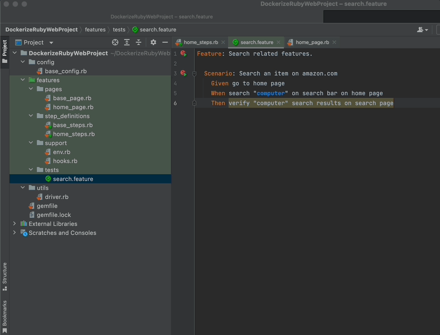This screenshot has width=440, height=335.
Task: Toggle the Bookmarks tool window
Action: pos(4,313)
